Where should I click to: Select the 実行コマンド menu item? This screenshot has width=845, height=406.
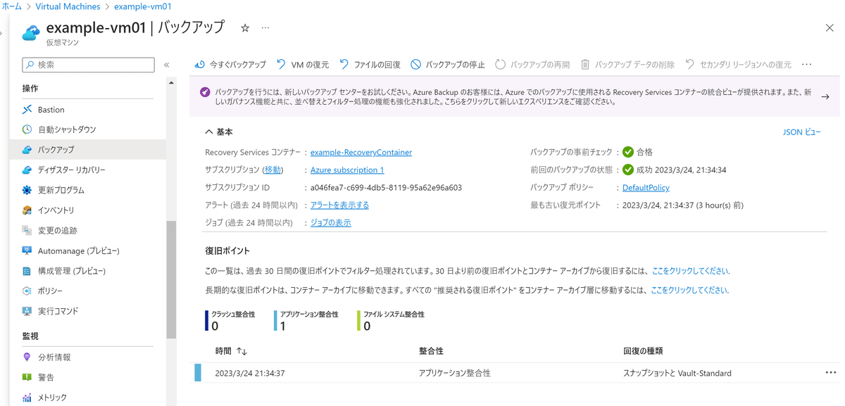88,311
